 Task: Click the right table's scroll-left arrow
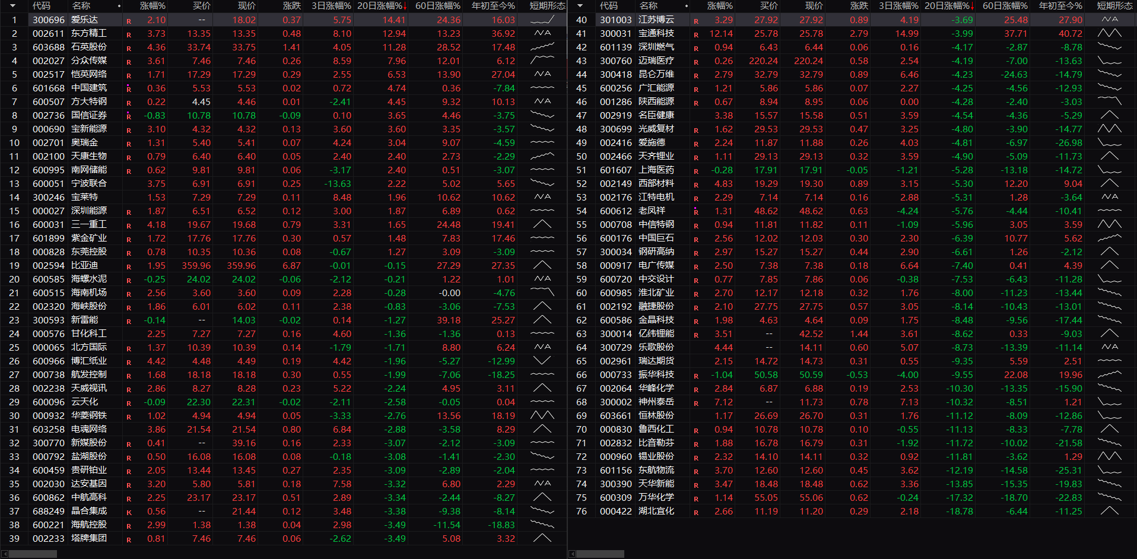click(x=572, y=554)
